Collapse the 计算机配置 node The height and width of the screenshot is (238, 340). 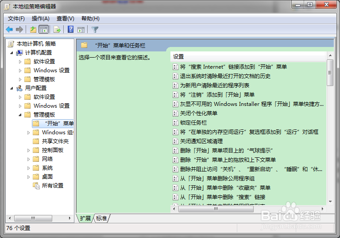click(12, 53)
